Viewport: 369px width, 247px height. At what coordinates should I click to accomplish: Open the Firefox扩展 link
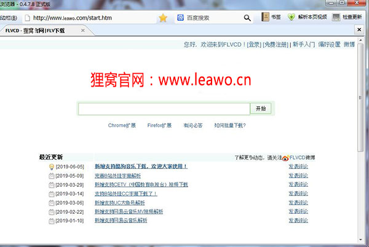click(159, 125)
